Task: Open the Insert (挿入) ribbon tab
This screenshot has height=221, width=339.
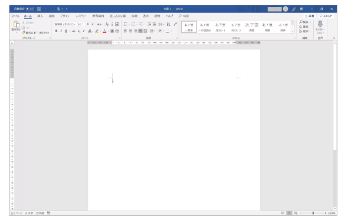Action: pos(39,17)
